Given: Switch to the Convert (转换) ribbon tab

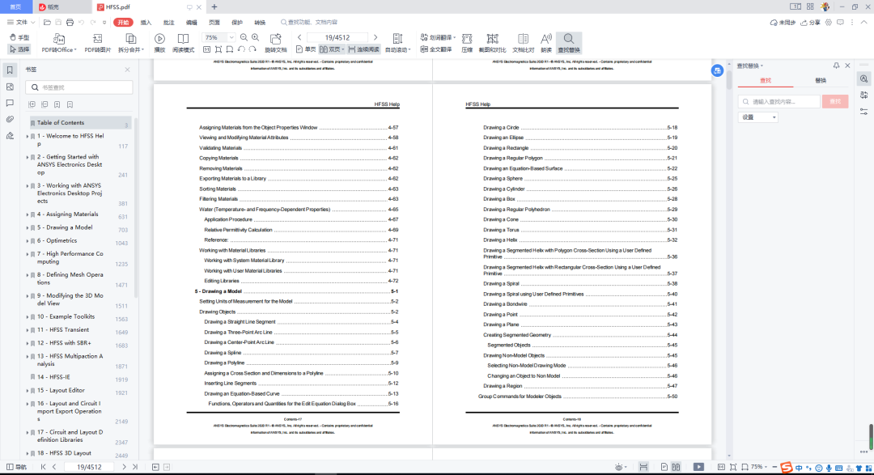Looking at the screenshot, I should (260, 23).
